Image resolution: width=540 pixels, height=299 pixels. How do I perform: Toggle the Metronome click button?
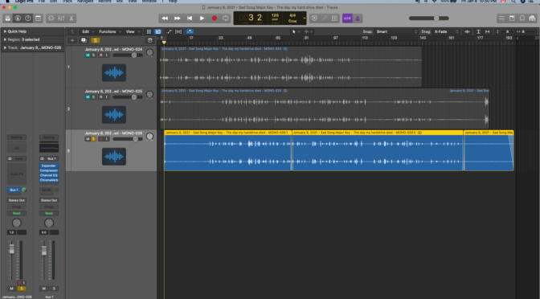(358, 18)
